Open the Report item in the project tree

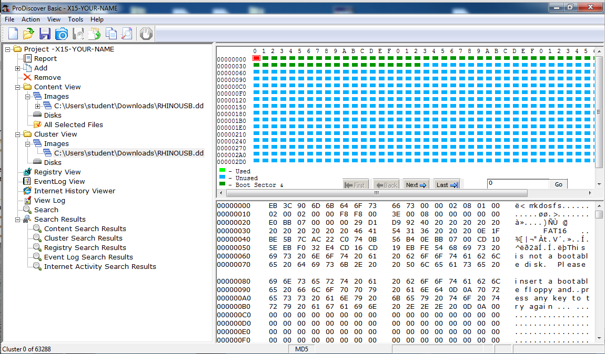pyautogui.click(x=45, y=58)
